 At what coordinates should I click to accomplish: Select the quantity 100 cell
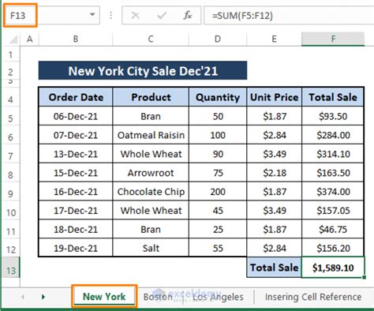[218, 135]
